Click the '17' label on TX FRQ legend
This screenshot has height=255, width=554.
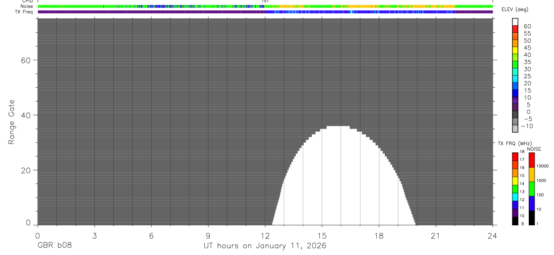click(522, 160)
